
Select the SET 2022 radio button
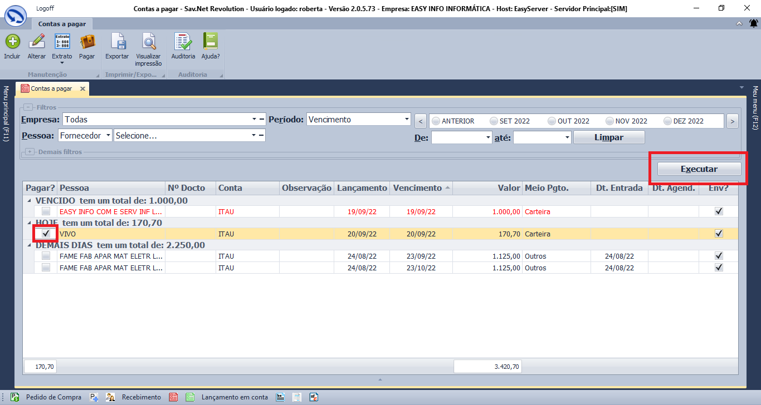pos(494,121)
